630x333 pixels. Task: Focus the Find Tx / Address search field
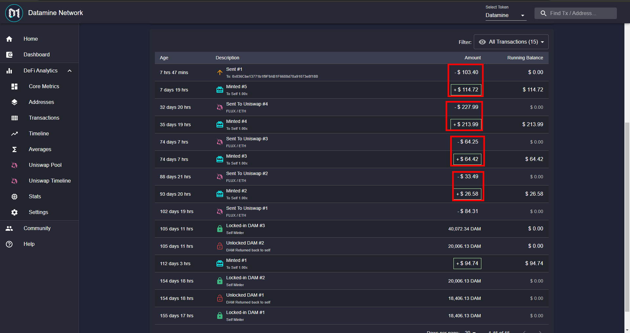(576, 13)
